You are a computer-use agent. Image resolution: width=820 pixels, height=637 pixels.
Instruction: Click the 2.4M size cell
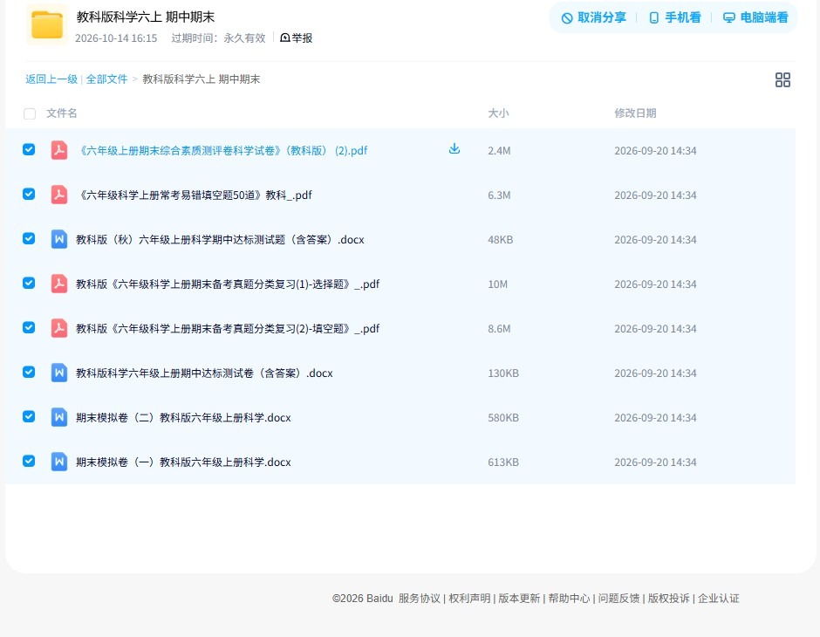(500, 151)
